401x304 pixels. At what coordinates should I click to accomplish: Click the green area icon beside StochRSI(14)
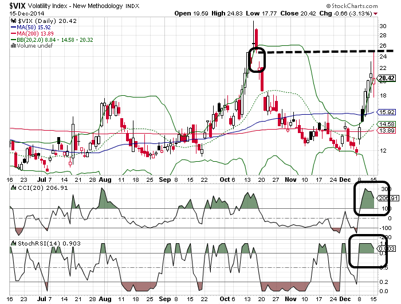pos(13,243)
